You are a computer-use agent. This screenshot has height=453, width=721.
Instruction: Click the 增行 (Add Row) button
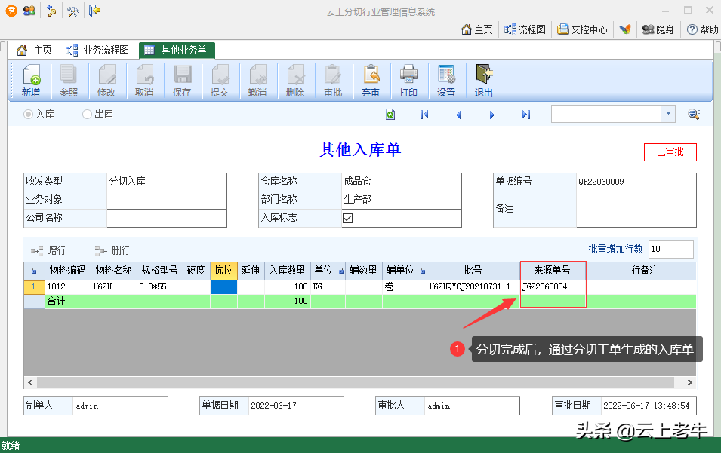(x=48, y=250)
